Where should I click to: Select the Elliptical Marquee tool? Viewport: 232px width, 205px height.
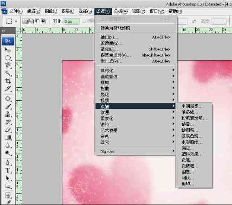click(8, 58)
